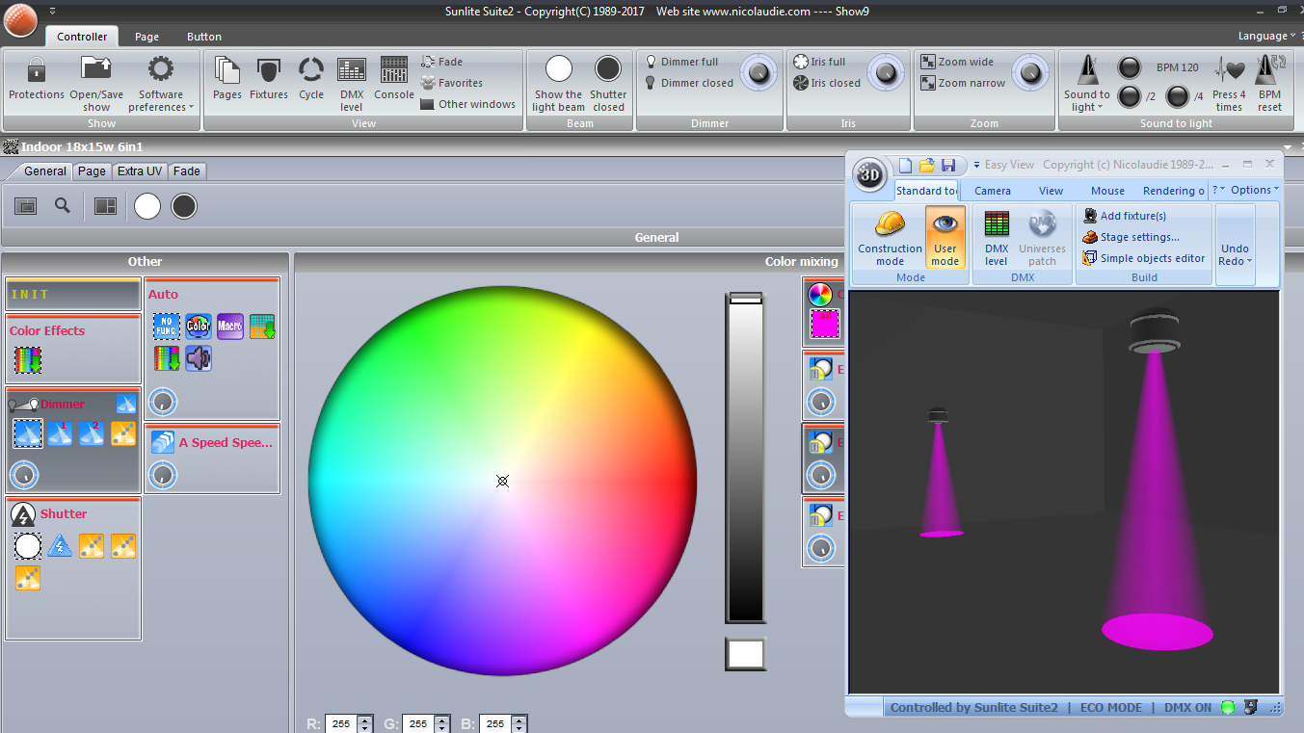The width and height of the screenshot is (1304, 733).
Task: Open the Undo Redo dropdown in Easy View
Action: (1235, 255)
